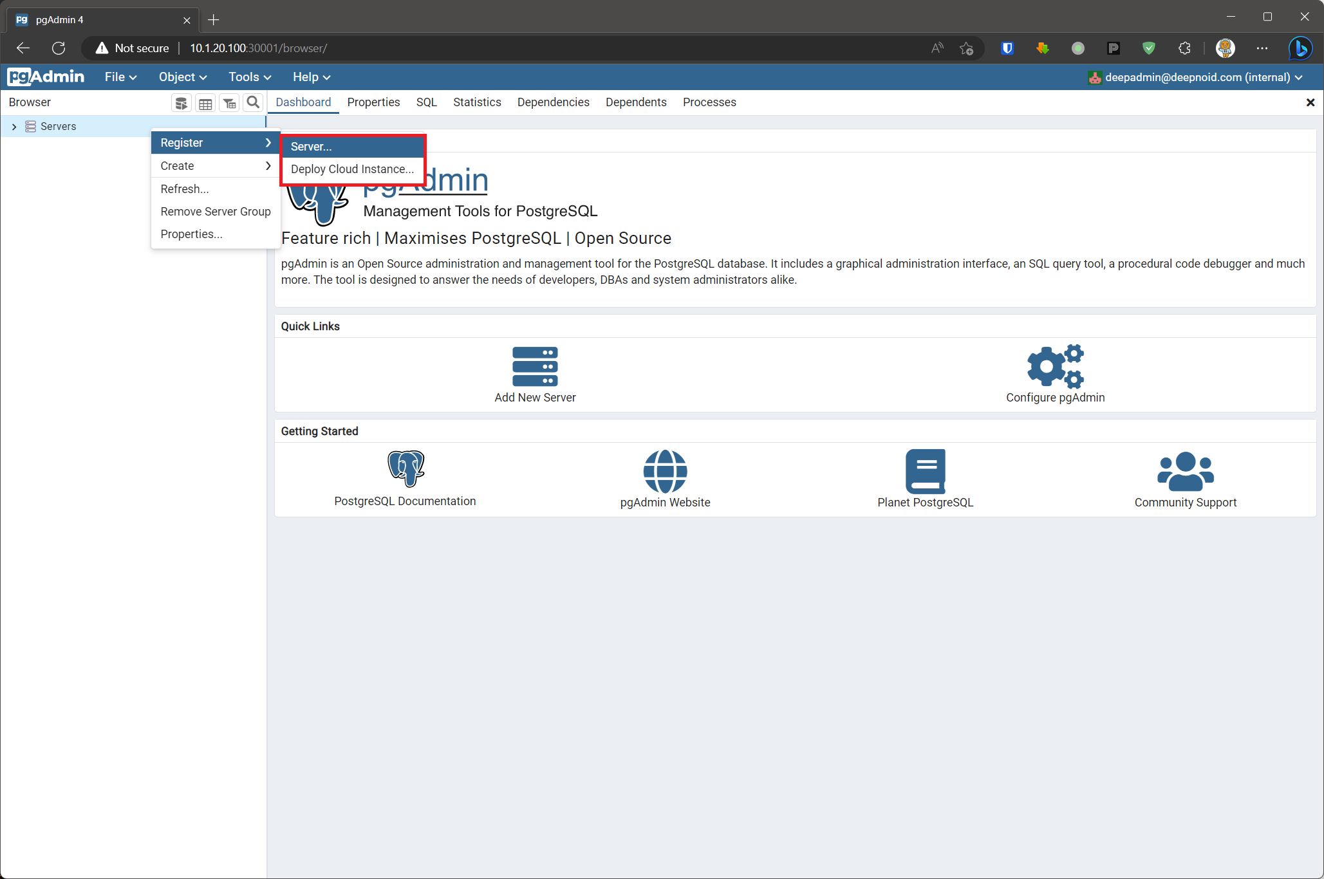Close the dashboard panel with X
This screenshot has width=1324, height=879.
pos(1310,102)
